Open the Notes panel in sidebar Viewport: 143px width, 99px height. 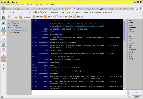[x=4, y=34]
